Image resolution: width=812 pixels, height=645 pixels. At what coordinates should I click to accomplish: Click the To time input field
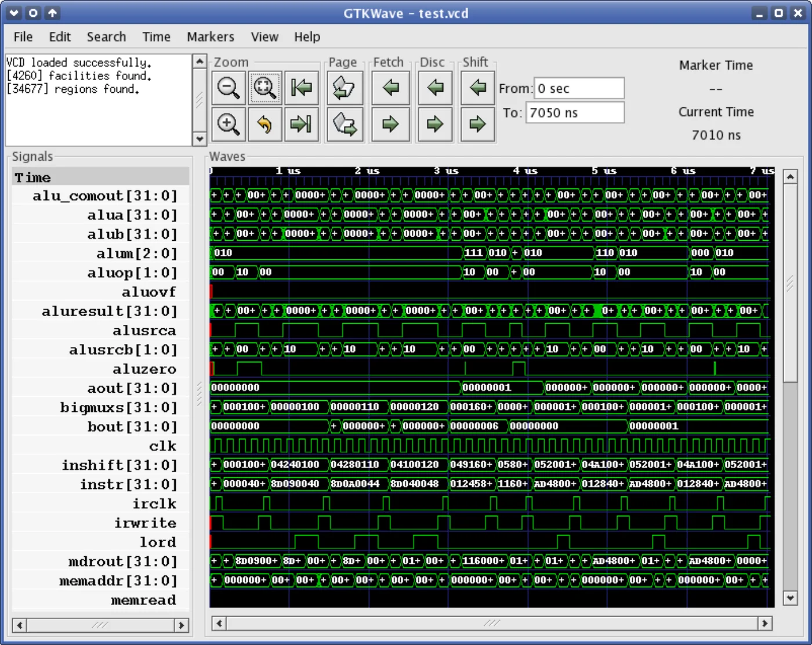[x=575, y=113]
